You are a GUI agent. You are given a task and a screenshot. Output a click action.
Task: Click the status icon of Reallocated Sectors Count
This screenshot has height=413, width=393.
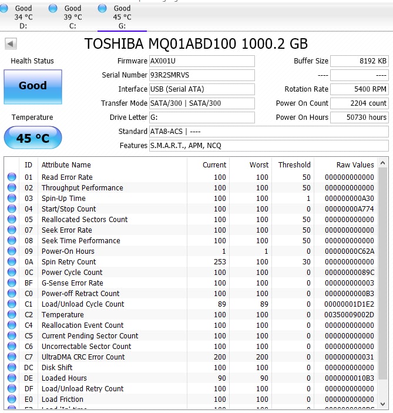pos(12,219)
